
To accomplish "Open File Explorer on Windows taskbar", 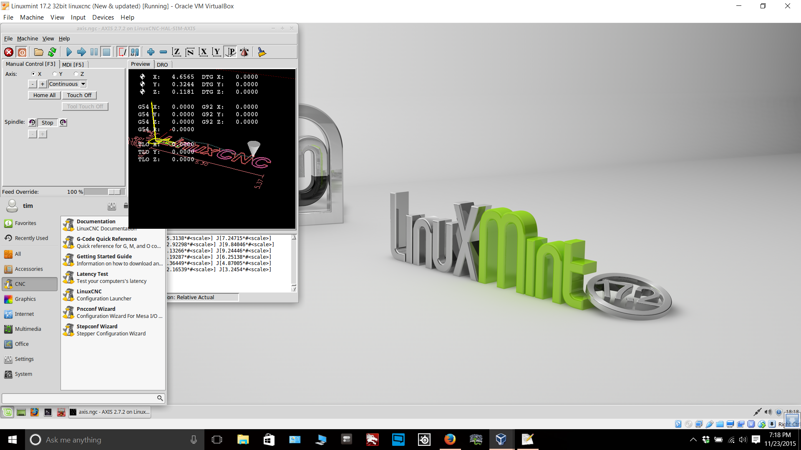I will 243,440.
